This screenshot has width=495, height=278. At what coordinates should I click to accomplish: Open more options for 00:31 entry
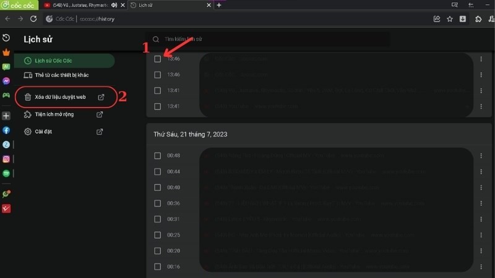pos(481,219)
